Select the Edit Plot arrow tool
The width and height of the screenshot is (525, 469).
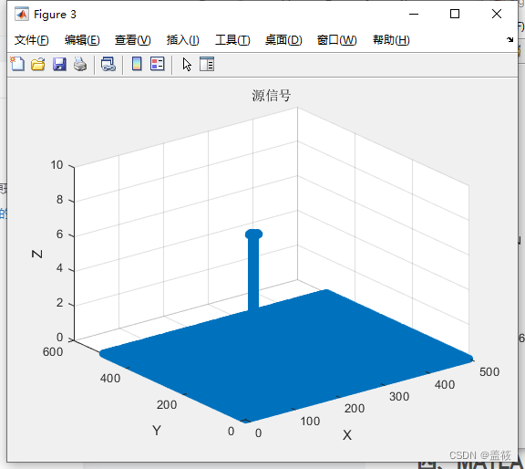tap(187, 65)
